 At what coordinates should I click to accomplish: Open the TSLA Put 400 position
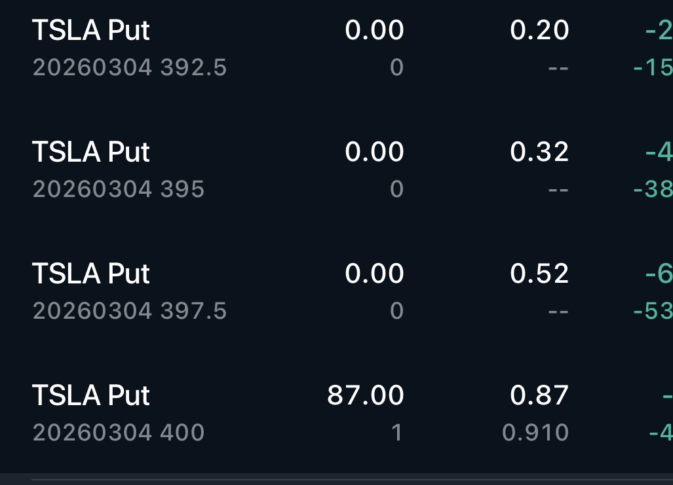pyautogui.click(x=337, y=413)
